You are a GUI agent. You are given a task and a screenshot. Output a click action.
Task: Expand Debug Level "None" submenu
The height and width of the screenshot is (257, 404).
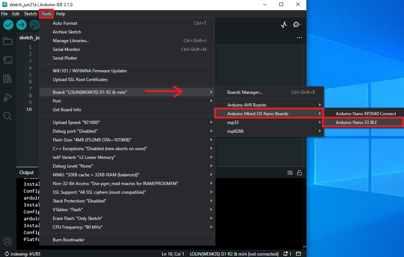click(127, 166)
